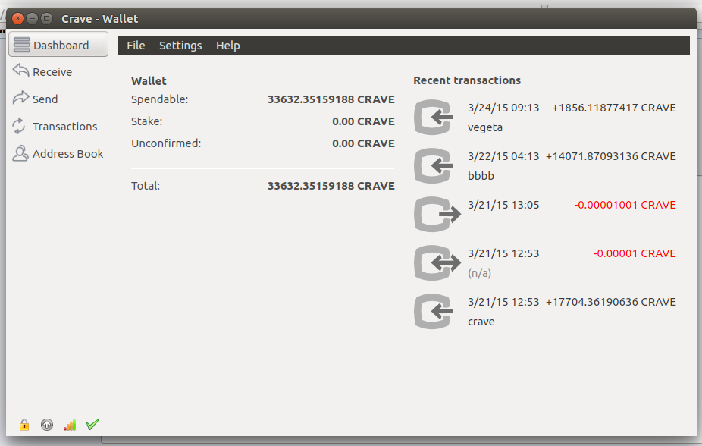Viewport: 702px width, 446px height.
Task: Click the Stake balance value
Action: [363, 121]
